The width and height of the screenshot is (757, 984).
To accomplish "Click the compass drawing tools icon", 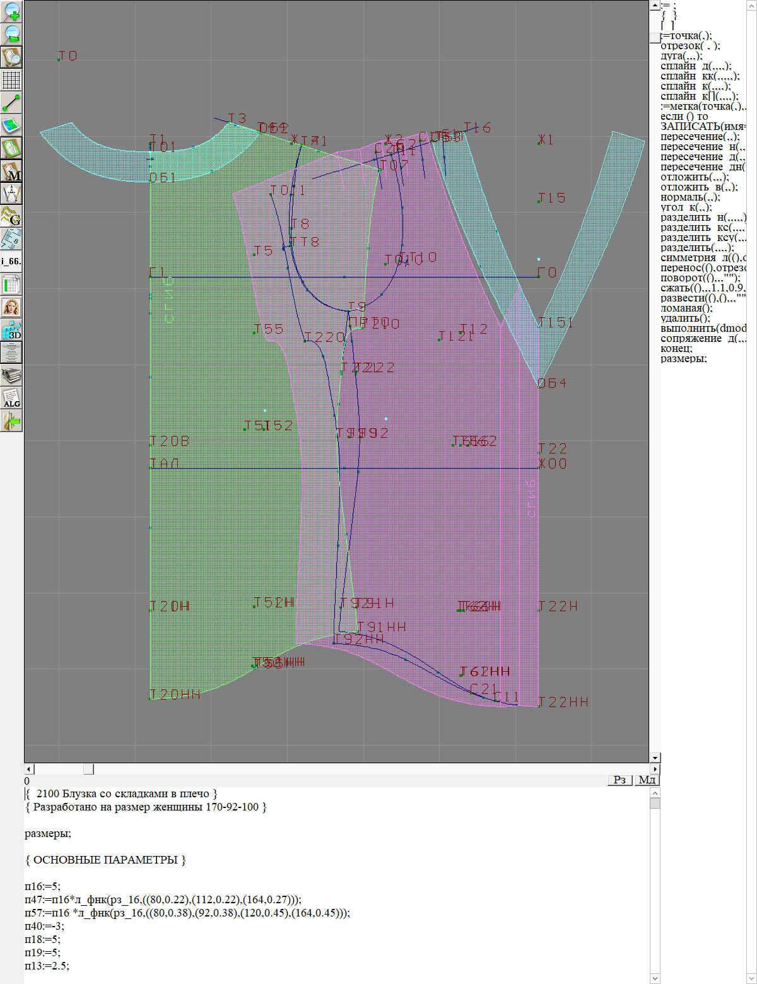I will click(12, 194).
